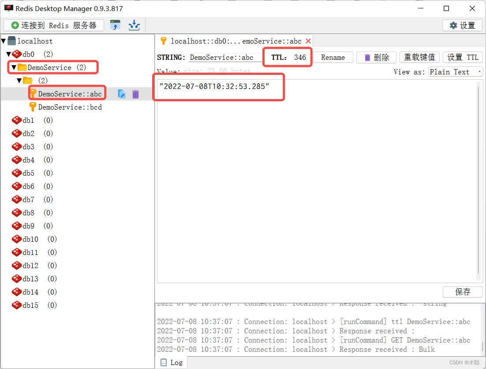Select the db3 database icon
The image size is (486, 369).
[x=17, y=147]
